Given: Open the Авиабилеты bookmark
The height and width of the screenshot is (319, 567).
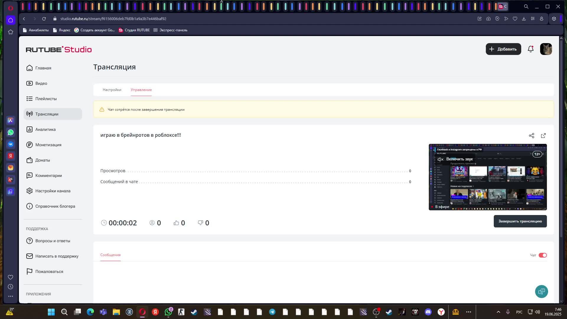Looking at the screenshot, I should click(x=36, y=30).
